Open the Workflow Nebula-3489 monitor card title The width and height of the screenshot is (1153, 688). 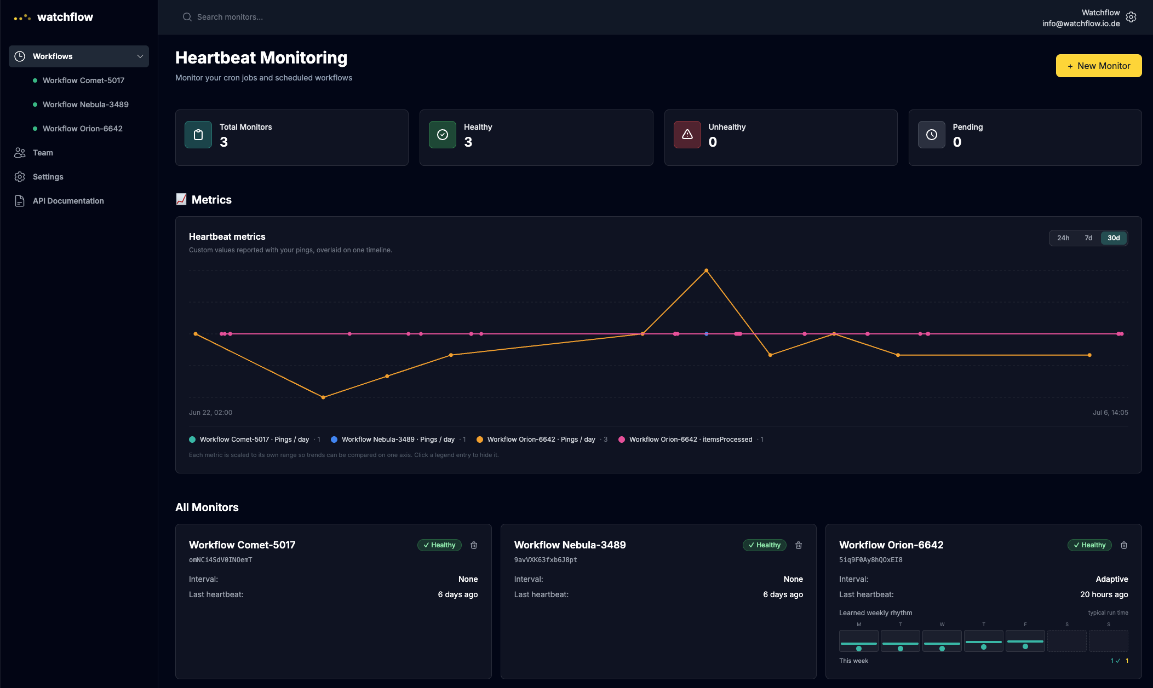tap(570, 545)
